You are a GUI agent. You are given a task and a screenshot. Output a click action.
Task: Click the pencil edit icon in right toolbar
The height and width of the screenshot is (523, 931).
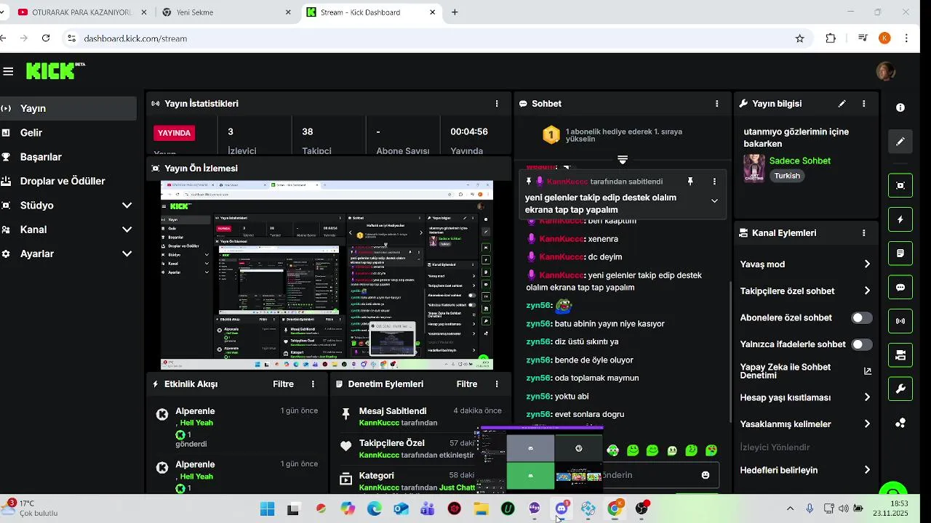[x=900, y=142]
